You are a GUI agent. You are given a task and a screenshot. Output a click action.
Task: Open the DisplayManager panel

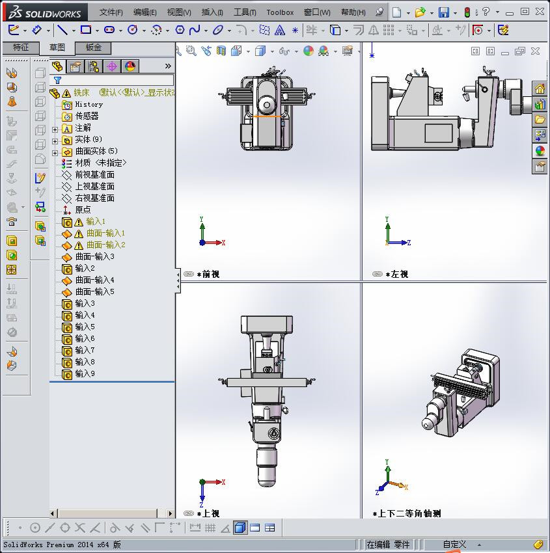130,66
